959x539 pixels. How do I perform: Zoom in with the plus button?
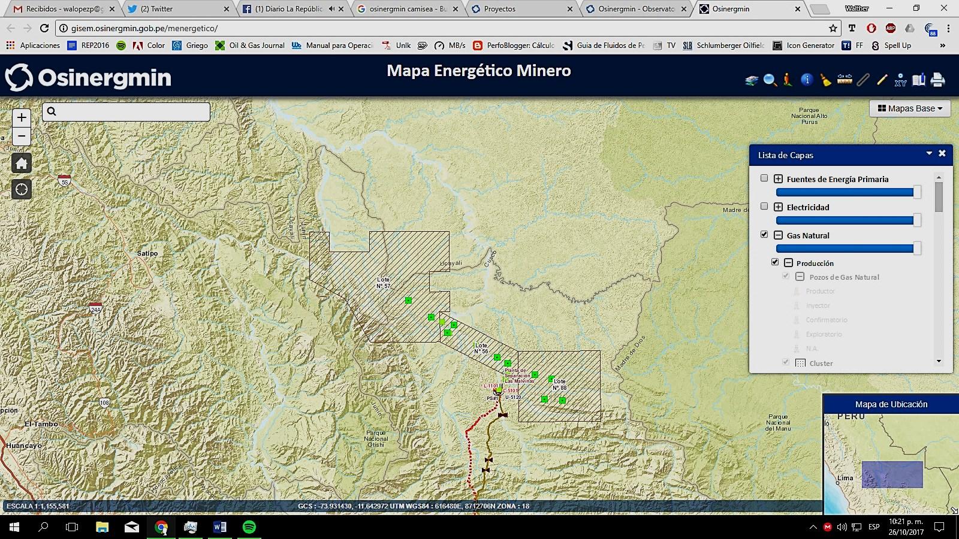(22, 118)
